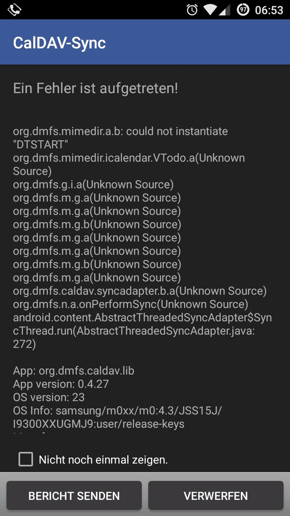Image resolution: width=290 pixels, height=516 pixels.
Task: Tap the 06:53 clock in status bar
Action: [x=269, y=10]
